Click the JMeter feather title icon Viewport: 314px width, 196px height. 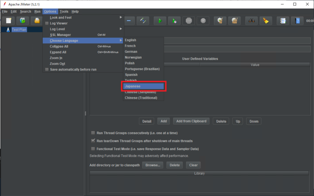coord(4,4)
